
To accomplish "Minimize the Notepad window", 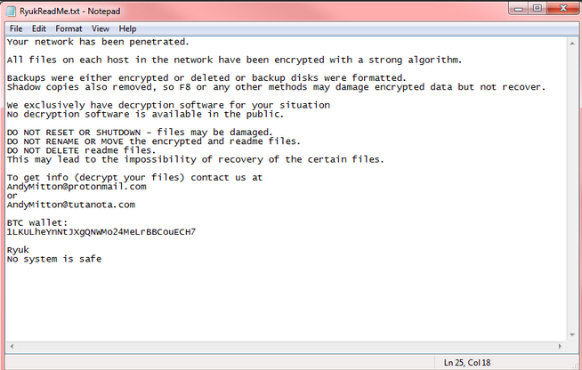I will point(519,9).
